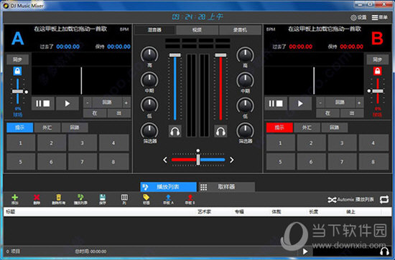Play Deck B
The height and width of the screenshot is (260, 395).
tap(300, 103)
